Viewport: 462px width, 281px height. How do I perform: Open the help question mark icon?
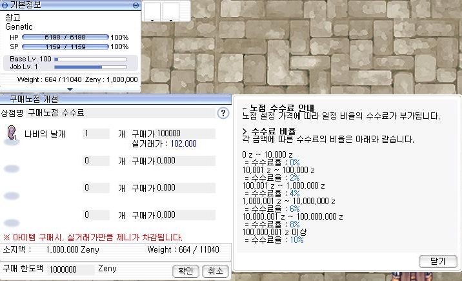point(223,113)
